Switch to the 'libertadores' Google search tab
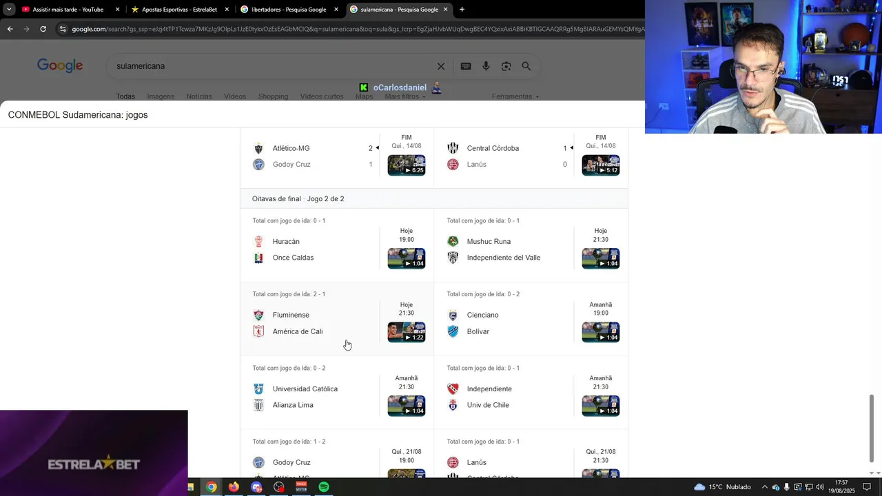Screen dimensions: 882x496 (x=289, y=10)
